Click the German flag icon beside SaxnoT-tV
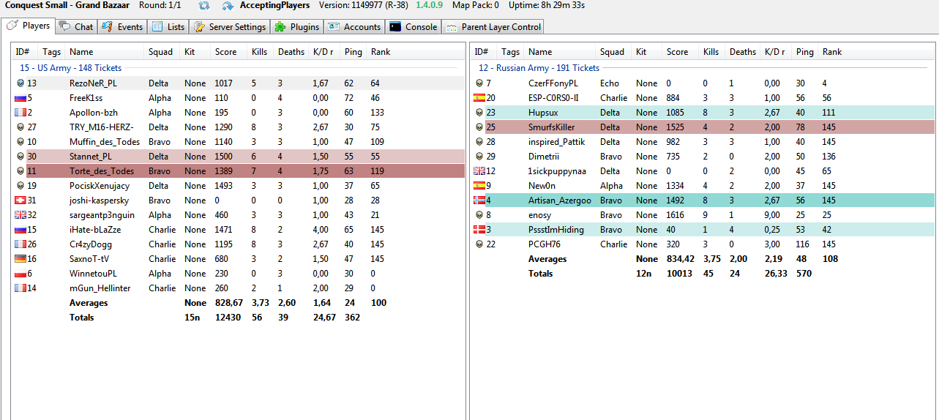The height and width of the screenshot is (420, 939). (x=20, y=259)
